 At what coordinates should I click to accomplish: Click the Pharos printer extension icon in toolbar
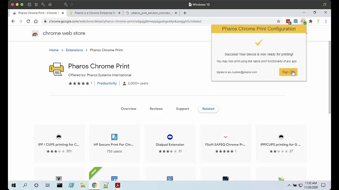click(303, 21)
